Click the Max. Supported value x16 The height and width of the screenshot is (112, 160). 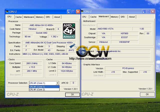(145, 72)
